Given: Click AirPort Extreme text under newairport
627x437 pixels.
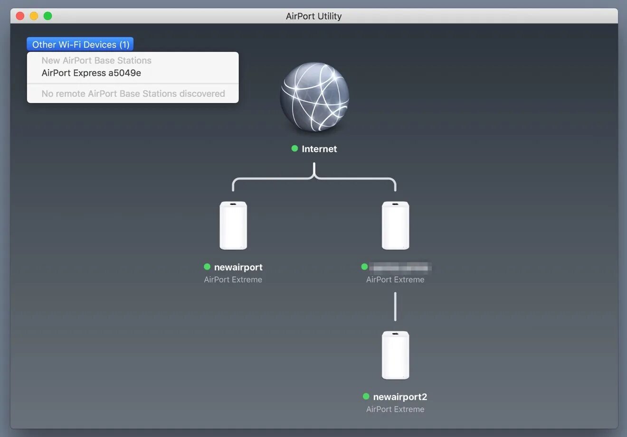Looking at the screenshot, I should 233,280.
